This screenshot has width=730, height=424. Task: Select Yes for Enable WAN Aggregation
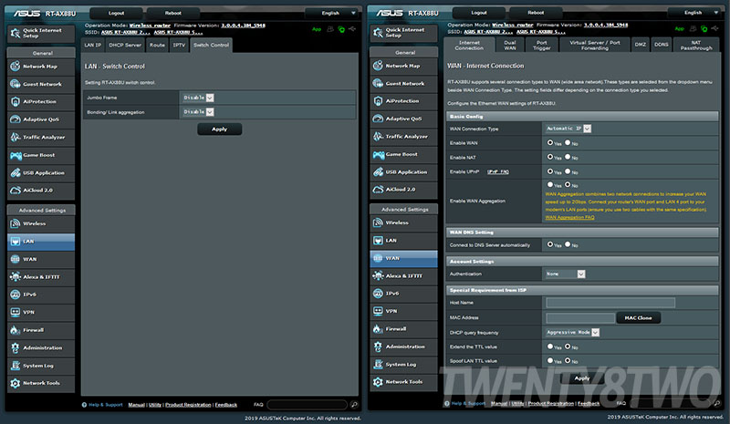550,184
